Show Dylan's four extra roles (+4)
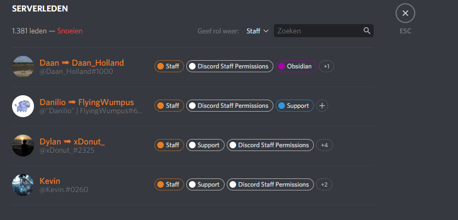This screenshot has height=220, width=458. [x=324, y=145]
